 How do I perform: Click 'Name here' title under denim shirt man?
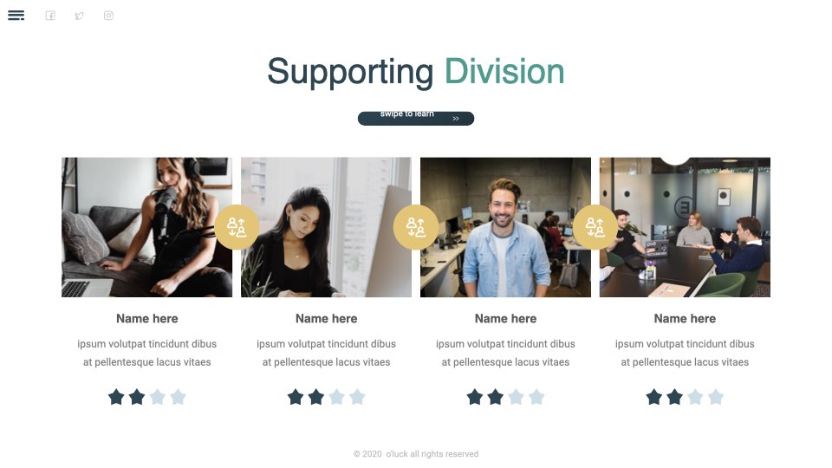pyautogui.click(x=505, y=318)
